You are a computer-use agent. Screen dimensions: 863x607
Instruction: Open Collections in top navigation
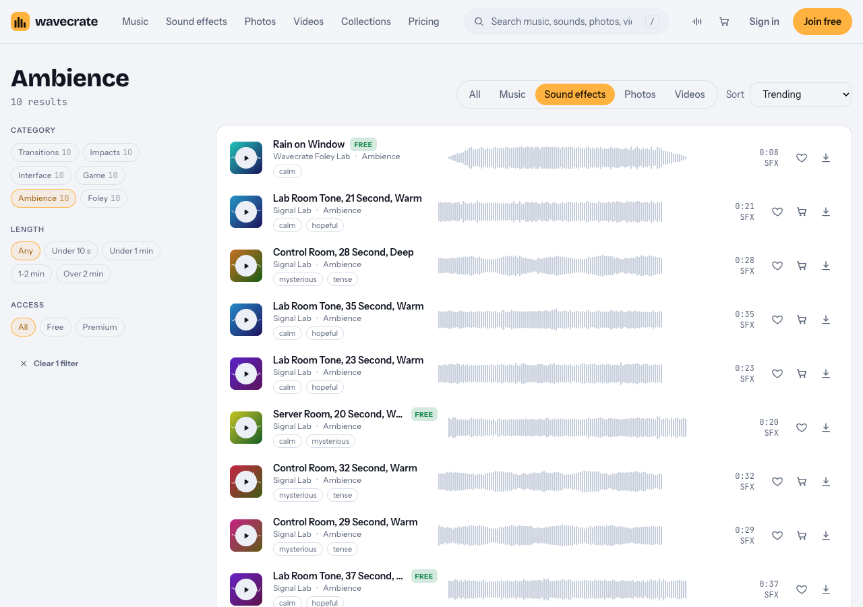[x=366, y=22]
